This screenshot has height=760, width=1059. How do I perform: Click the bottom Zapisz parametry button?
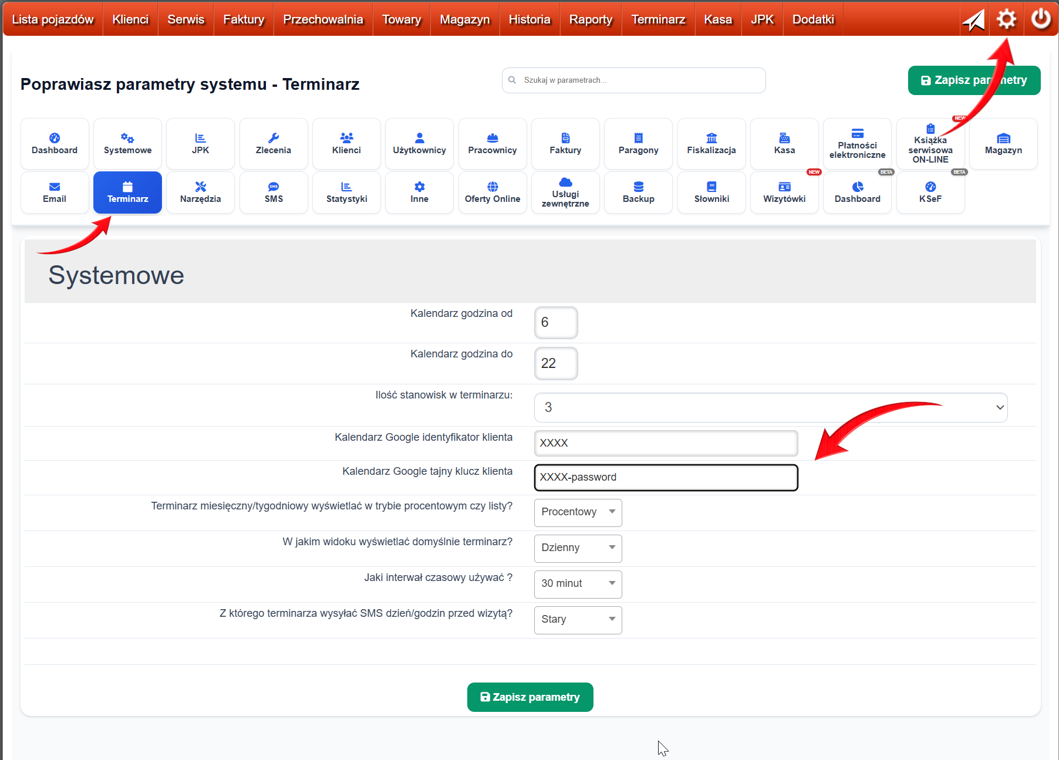click(x=529, y=697)
